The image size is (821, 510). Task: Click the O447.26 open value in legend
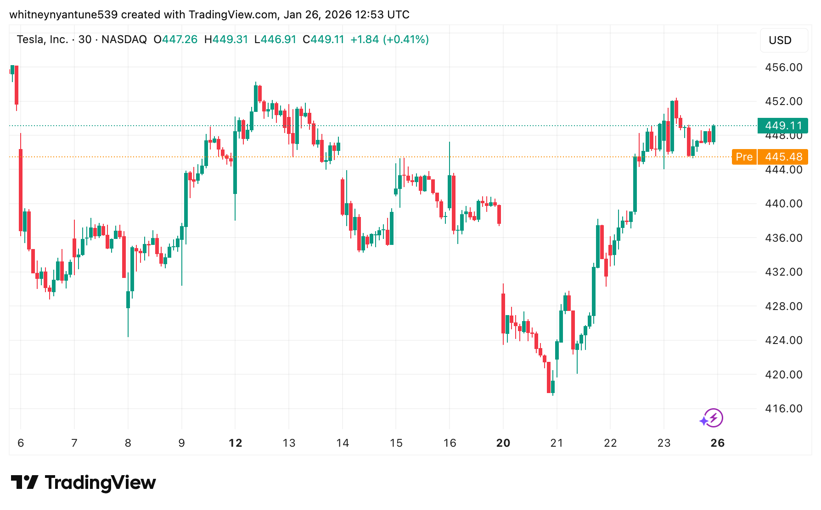click(x=175, y=39)
